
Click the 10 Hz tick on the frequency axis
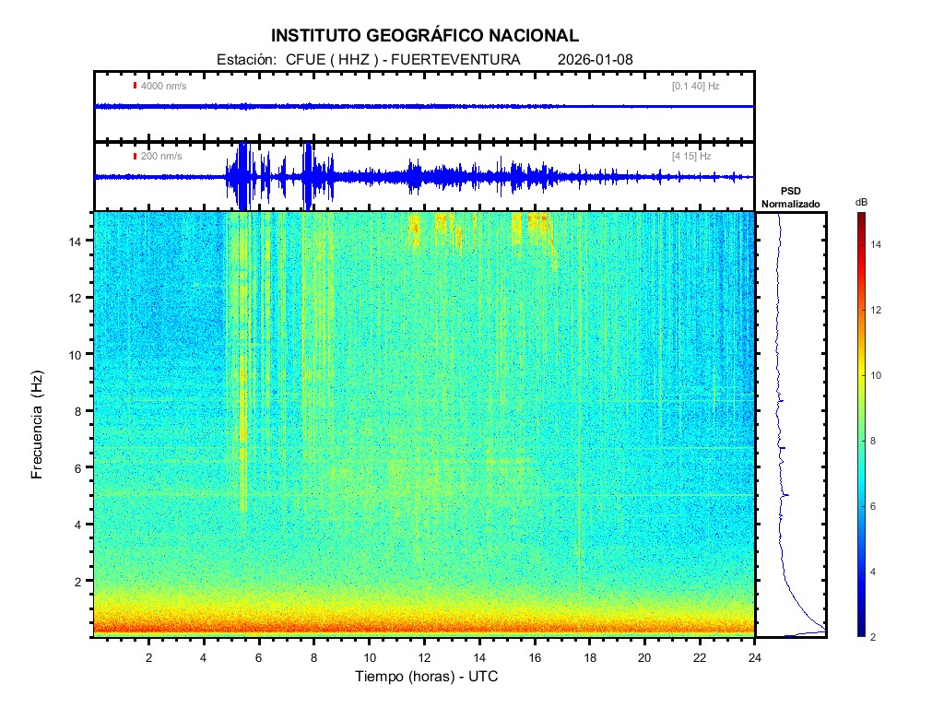click(x=78, y=354)
